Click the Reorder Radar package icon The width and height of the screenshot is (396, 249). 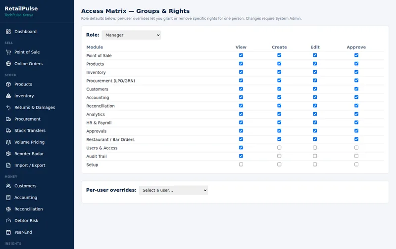click(8, 154)
